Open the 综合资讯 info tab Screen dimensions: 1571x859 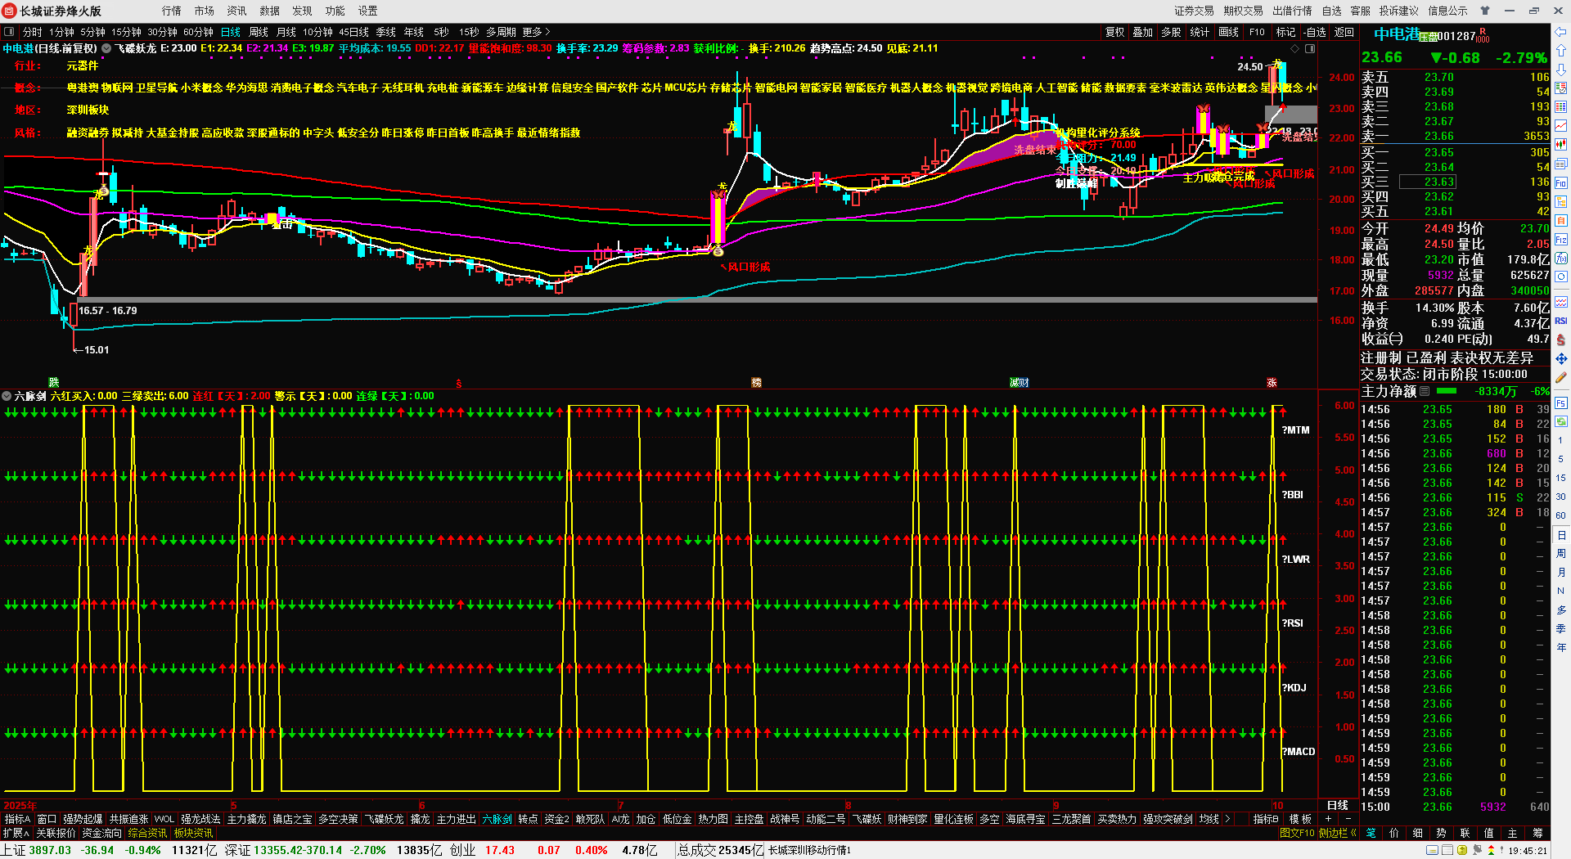pos(147,833)
